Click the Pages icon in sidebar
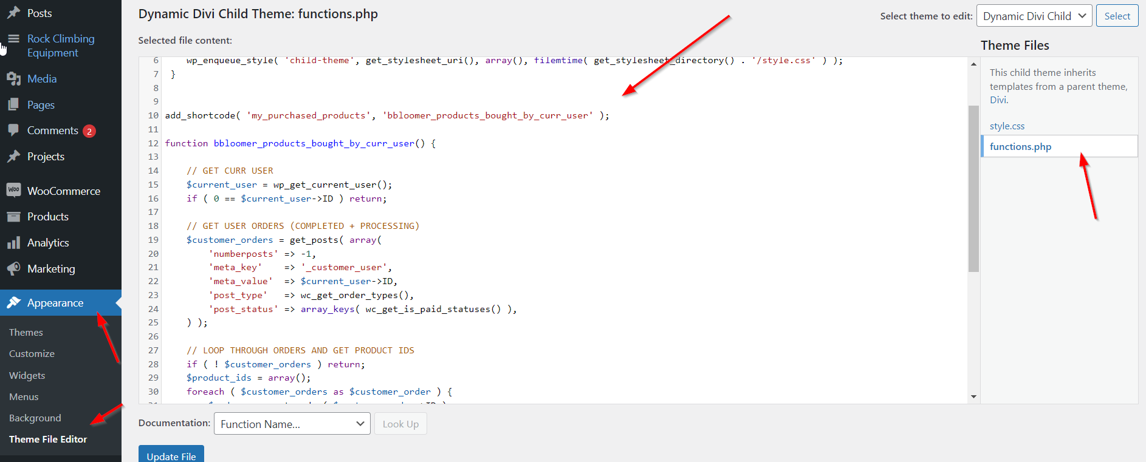The height and width of the screenshot is (462, 1146). pos(13,104)
